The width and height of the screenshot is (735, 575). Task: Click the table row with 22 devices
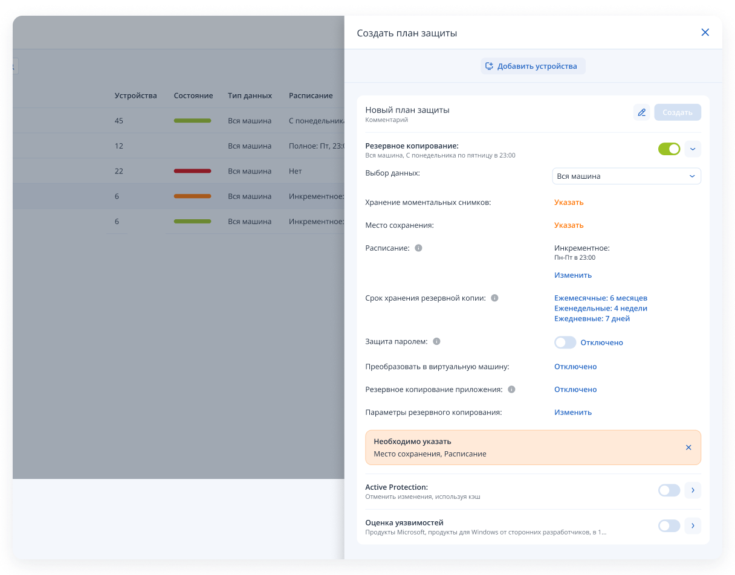[178, 171]
